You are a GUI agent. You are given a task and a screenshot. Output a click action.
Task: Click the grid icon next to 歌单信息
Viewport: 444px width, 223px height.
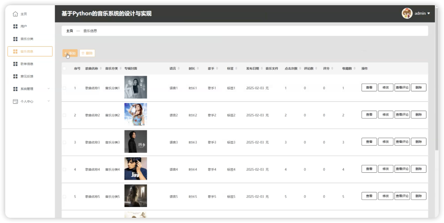[15, 64]
